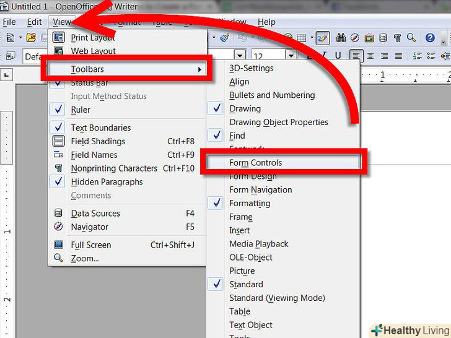Screen dimensions: 451x338
Task: Click the toolbar Data Sources database icon
Action: [x=383, y=38]
